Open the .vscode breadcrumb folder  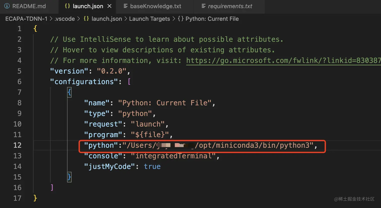click(65, 19)
